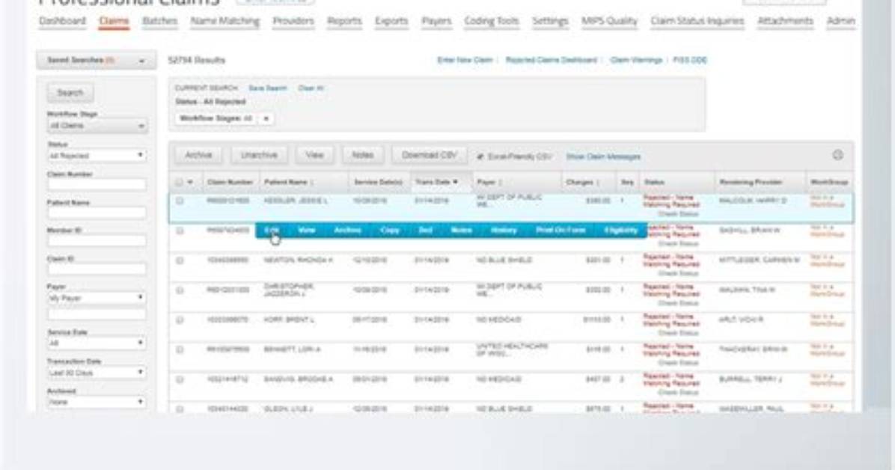Open the Settings tab

550,21
